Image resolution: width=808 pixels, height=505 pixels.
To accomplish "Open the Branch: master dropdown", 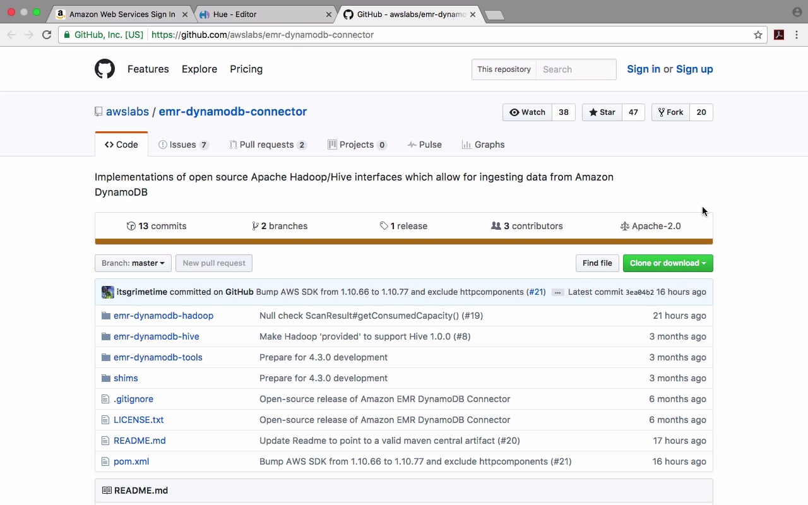I will click(133, 263).
